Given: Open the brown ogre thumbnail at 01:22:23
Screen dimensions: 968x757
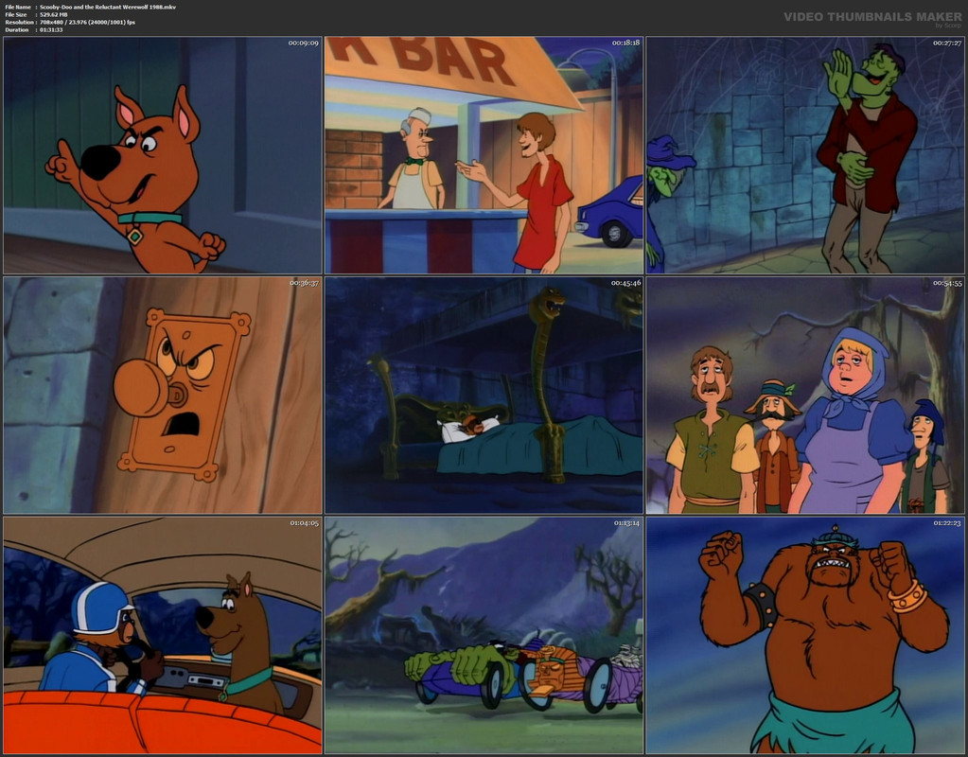Looking at the screenshot, I should (x=805, y=635).
